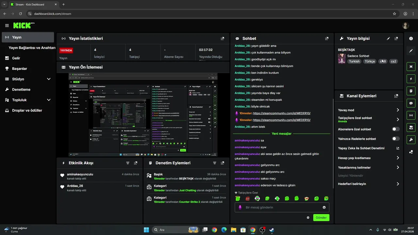Open Chrome tab search dropdown
Screen dimensions: 418x235
pos(4,4)
